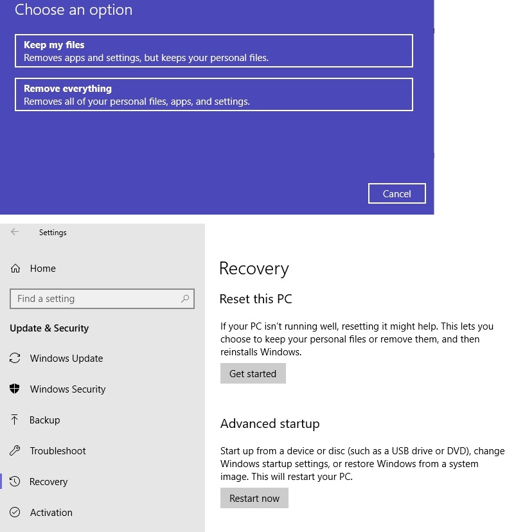
Task: Click into the Find a setting field
Action: (x=102, y=299)
